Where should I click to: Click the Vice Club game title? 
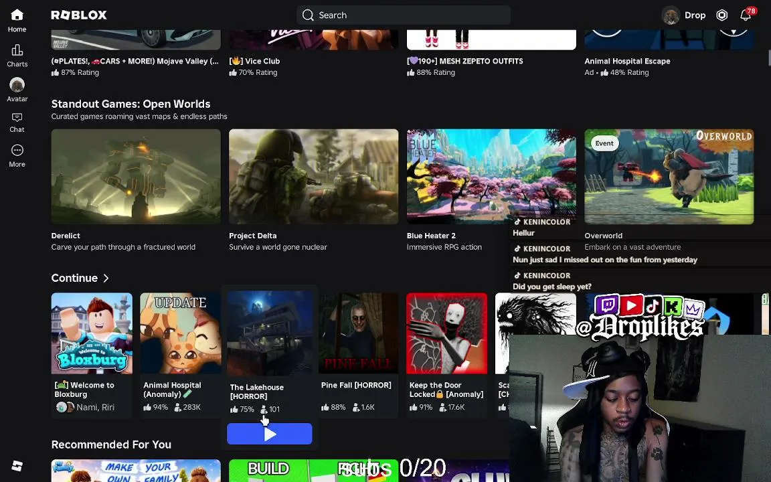[x=254, y=61]
